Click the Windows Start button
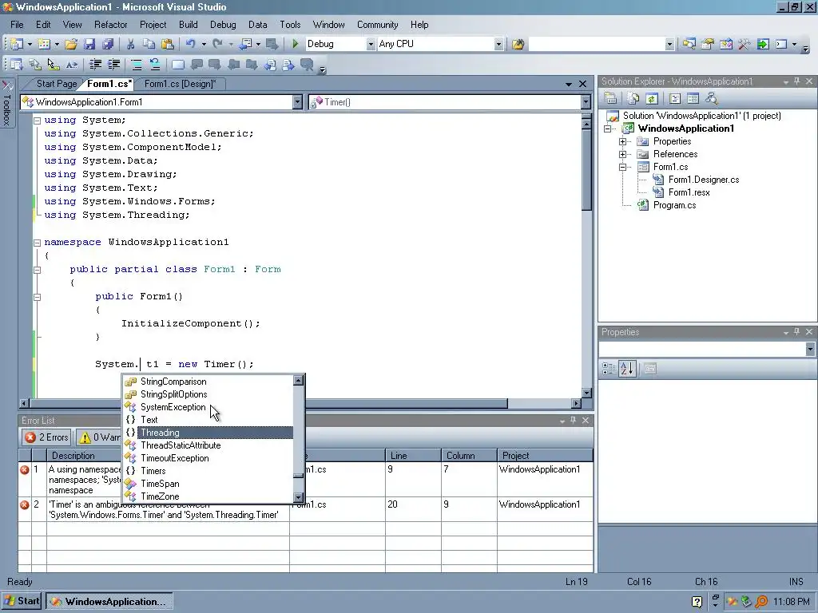818x613 pixels. point(22,601)
